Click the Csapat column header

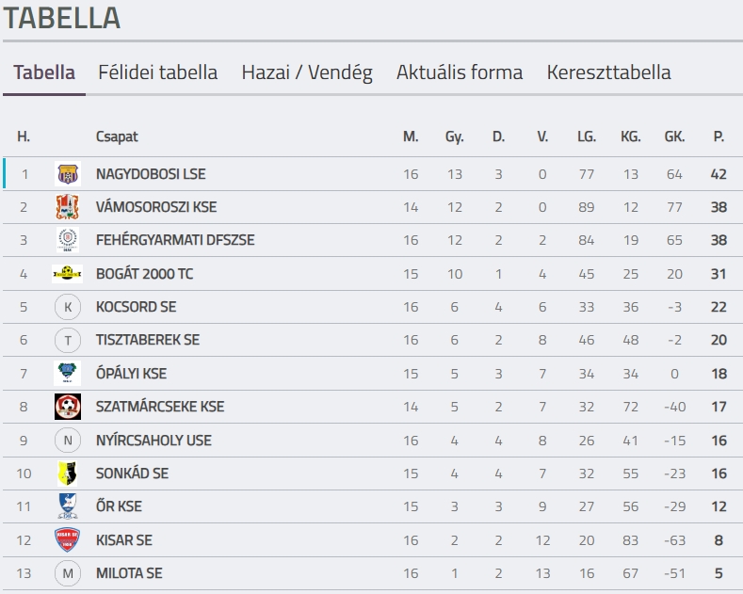coord(117,136)
